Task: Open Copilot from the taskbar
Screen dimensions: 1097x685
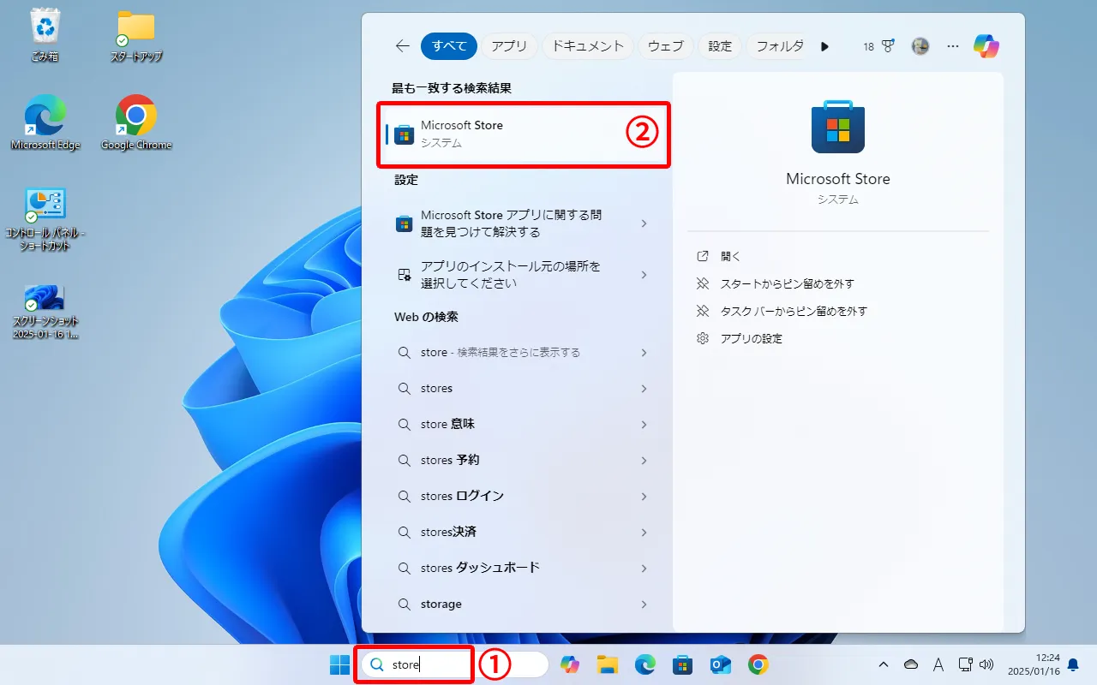Action: pyautogui.click(x=569, y=664)
